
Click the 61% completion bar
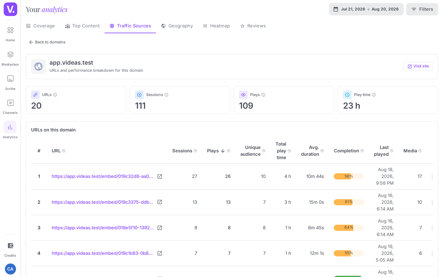pyautogui.click(x=349, y=202)
